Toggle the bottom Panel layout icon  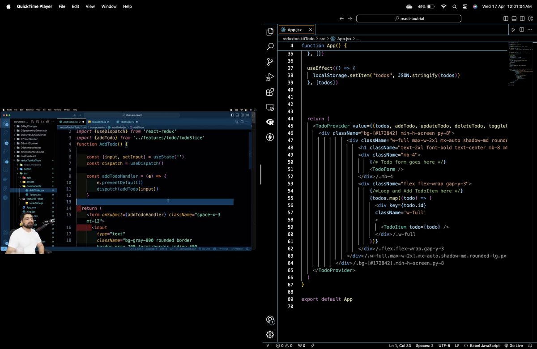tap(514, 19)
